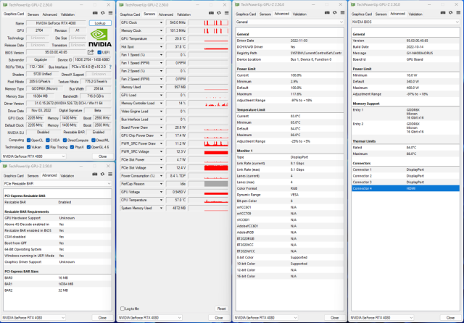
Task: Click Close button in Sensors window
Action: 219,318
